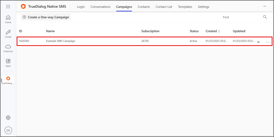This screenshot has width=274, height=137.
Task: Open the Contact List tab
Action: pyautogui.click(x=164, y=7)
